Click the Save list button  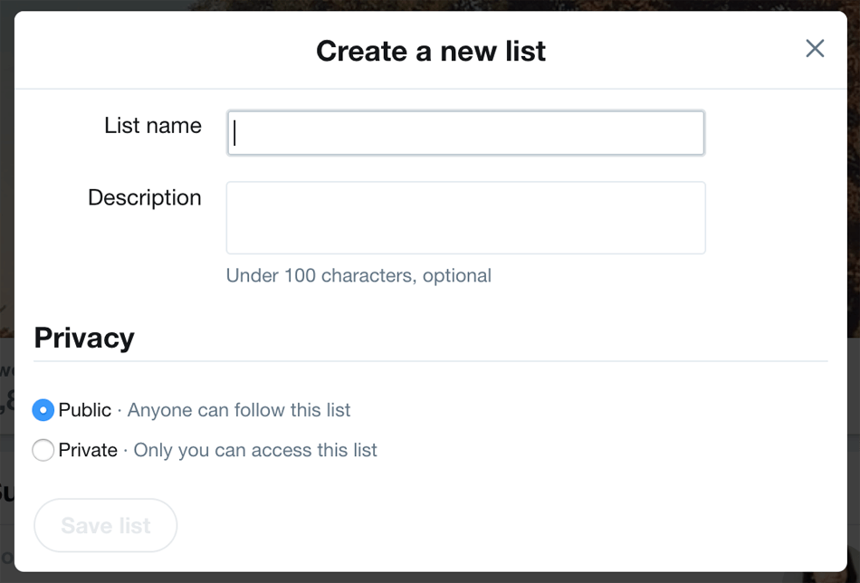pyautogui.click(x=105, y=525)
